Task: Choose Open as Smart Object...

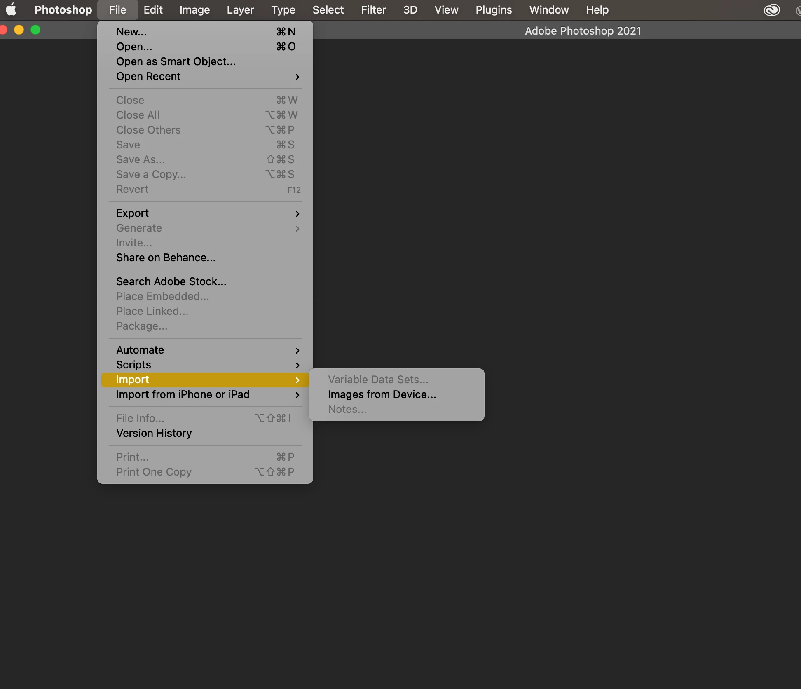Action: 176,61
